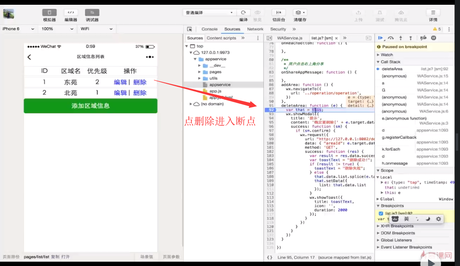Click 编辑 link for 北苑 row
The width and height of the screenshot is (460, 266).
click(x=120, y=93)
